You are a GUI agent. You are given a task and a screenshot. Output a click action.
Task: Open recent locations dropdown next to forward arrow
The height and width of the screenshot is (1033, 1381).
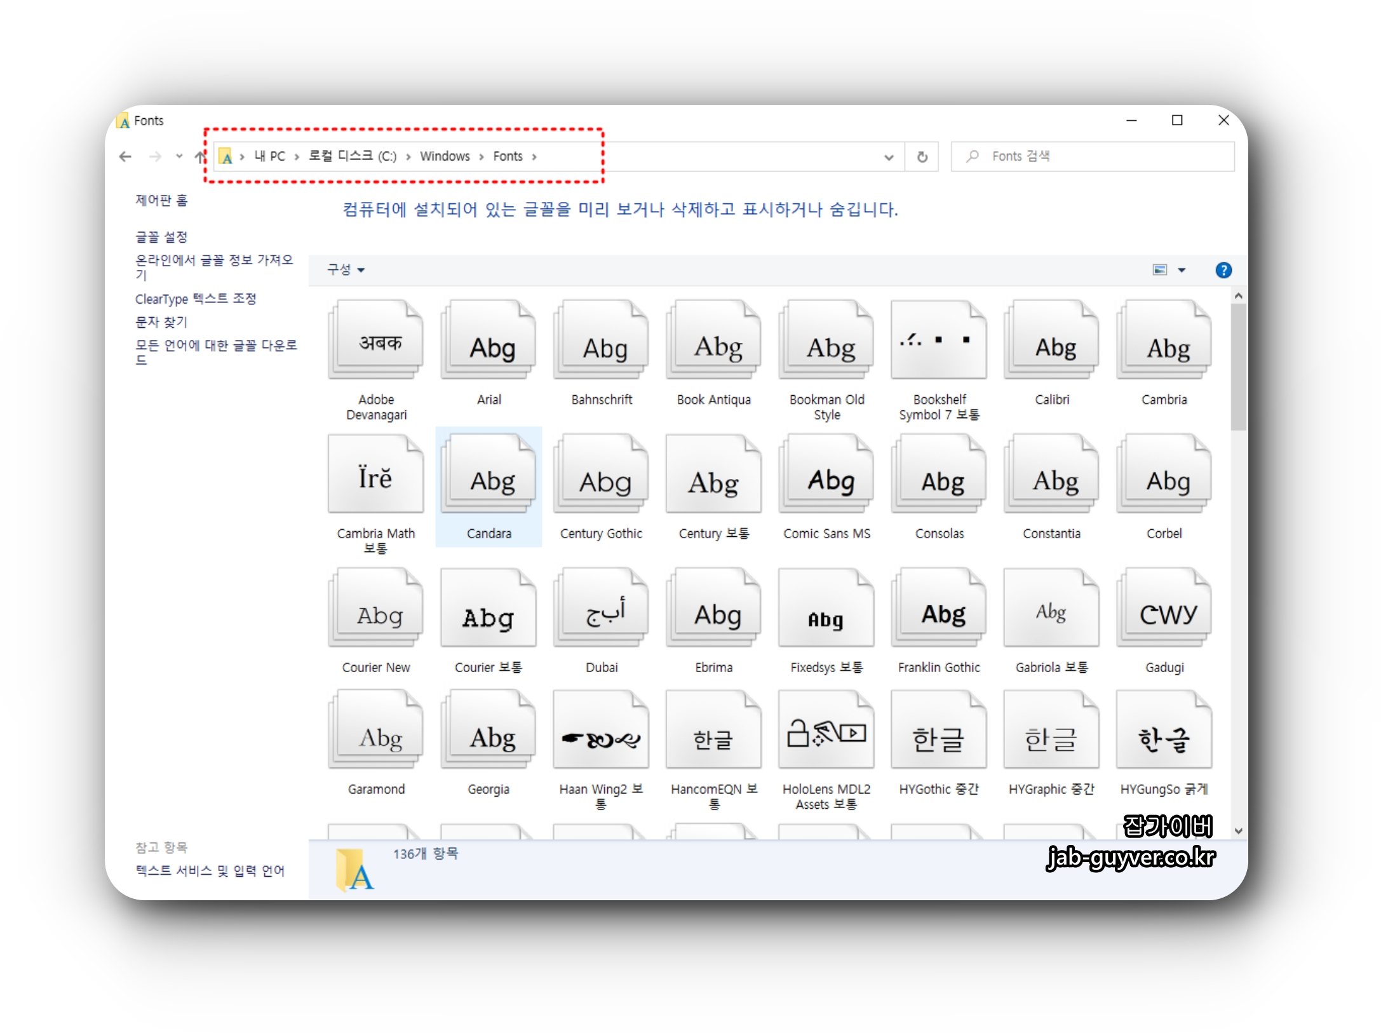point(179,156)
